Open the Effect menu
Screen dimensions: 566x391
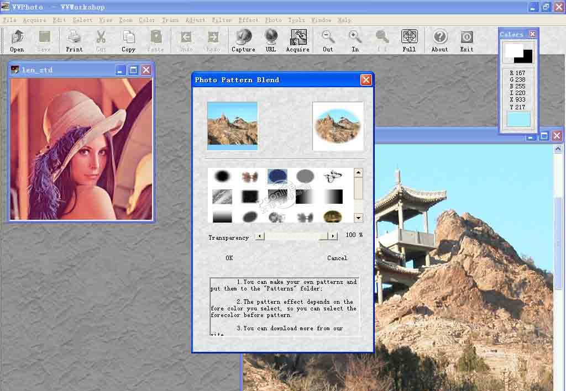tap(248, 20)
